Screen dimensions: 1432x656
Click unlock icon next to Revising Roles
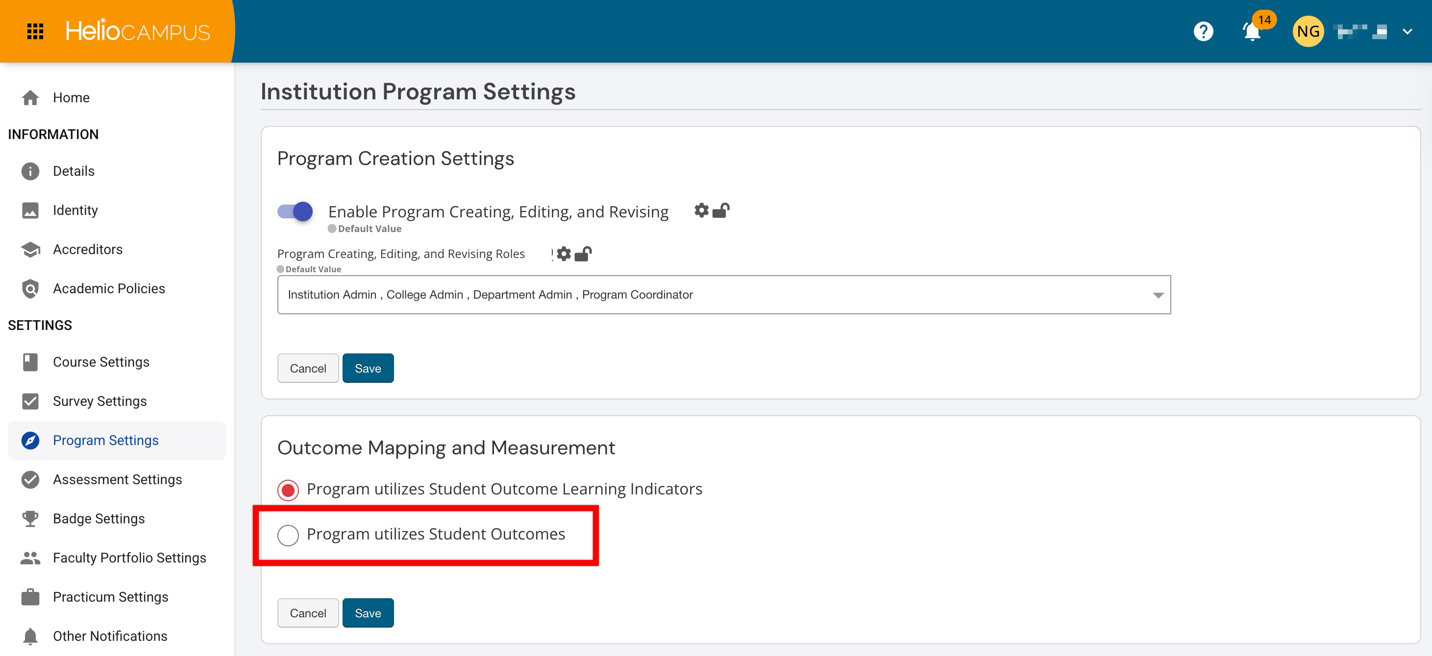(x=583, y=254)
